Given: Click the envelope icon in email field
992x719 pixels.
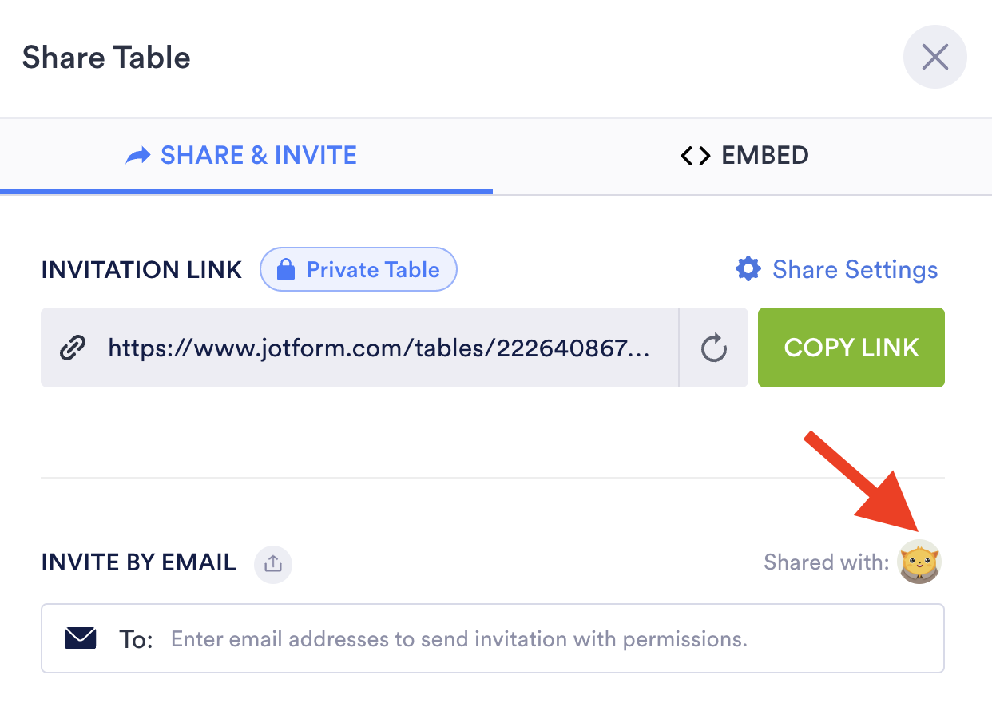Looking at the screenshot, I should [80, 639].
